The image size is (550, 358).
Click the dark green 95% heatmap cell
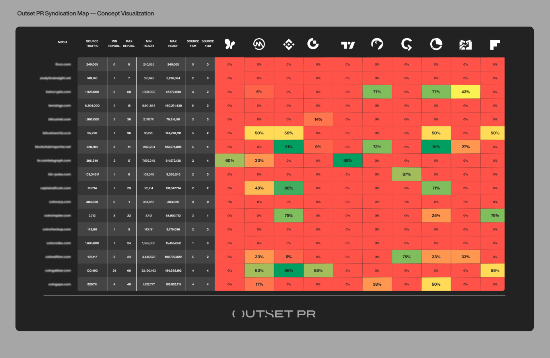point(348,161)
